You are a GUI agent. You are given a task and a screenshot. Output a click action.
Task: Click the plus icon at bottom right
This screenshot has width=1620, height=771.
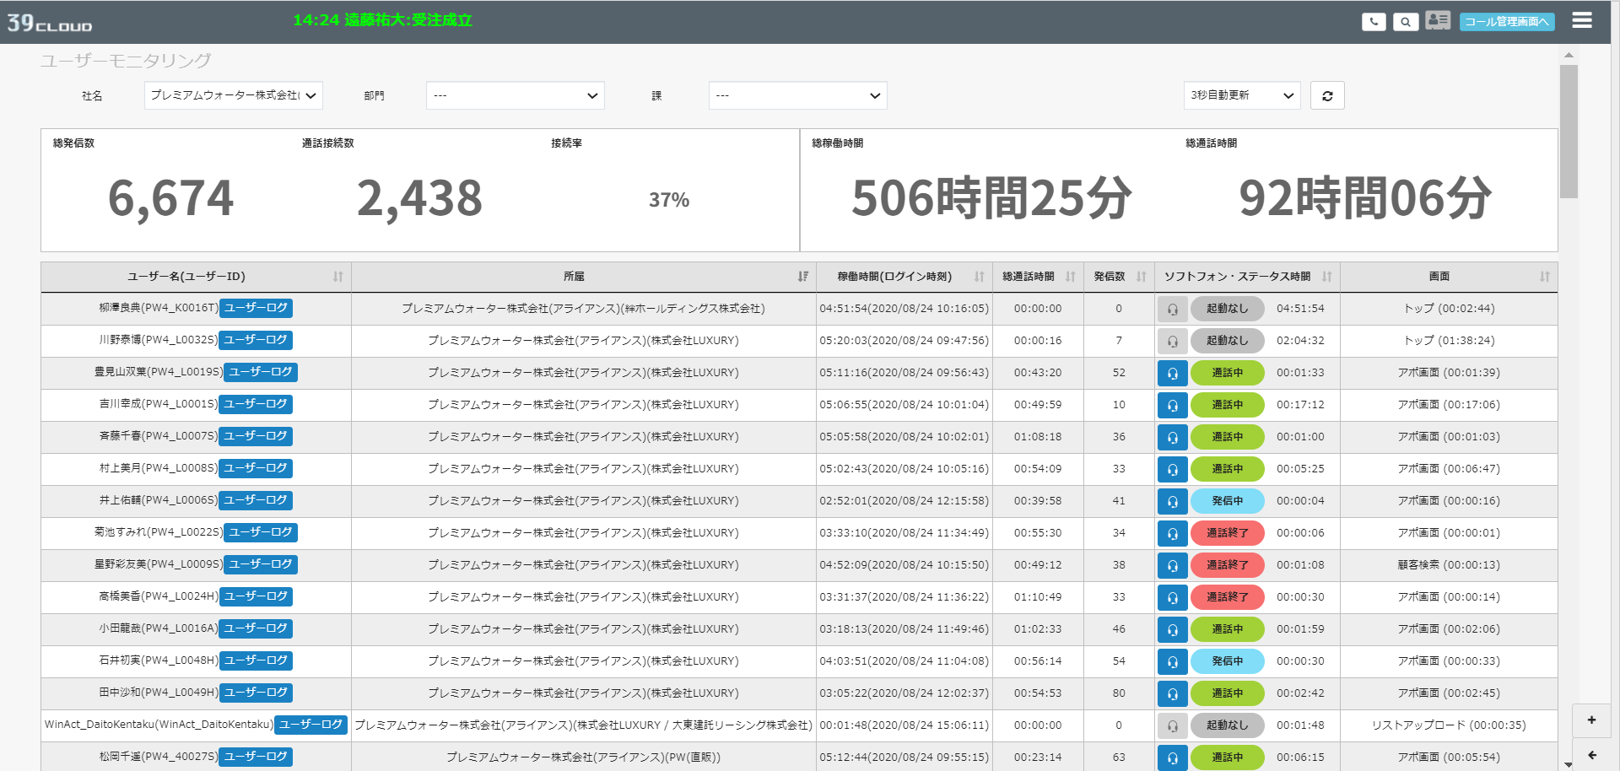click(x=1591, y=720)
